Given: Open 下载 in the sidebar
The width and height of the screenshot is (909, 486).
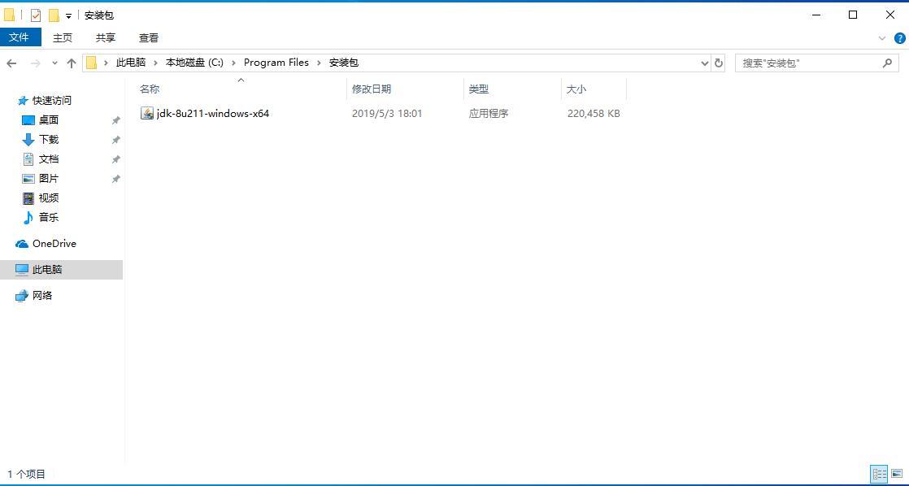Looking at the screenshot, I should 49,140.
